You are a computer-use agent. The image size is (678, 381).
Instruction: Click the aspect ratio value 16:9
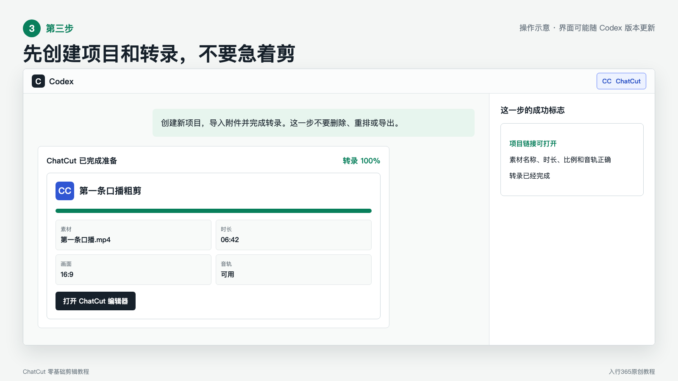tap(67, 274)
